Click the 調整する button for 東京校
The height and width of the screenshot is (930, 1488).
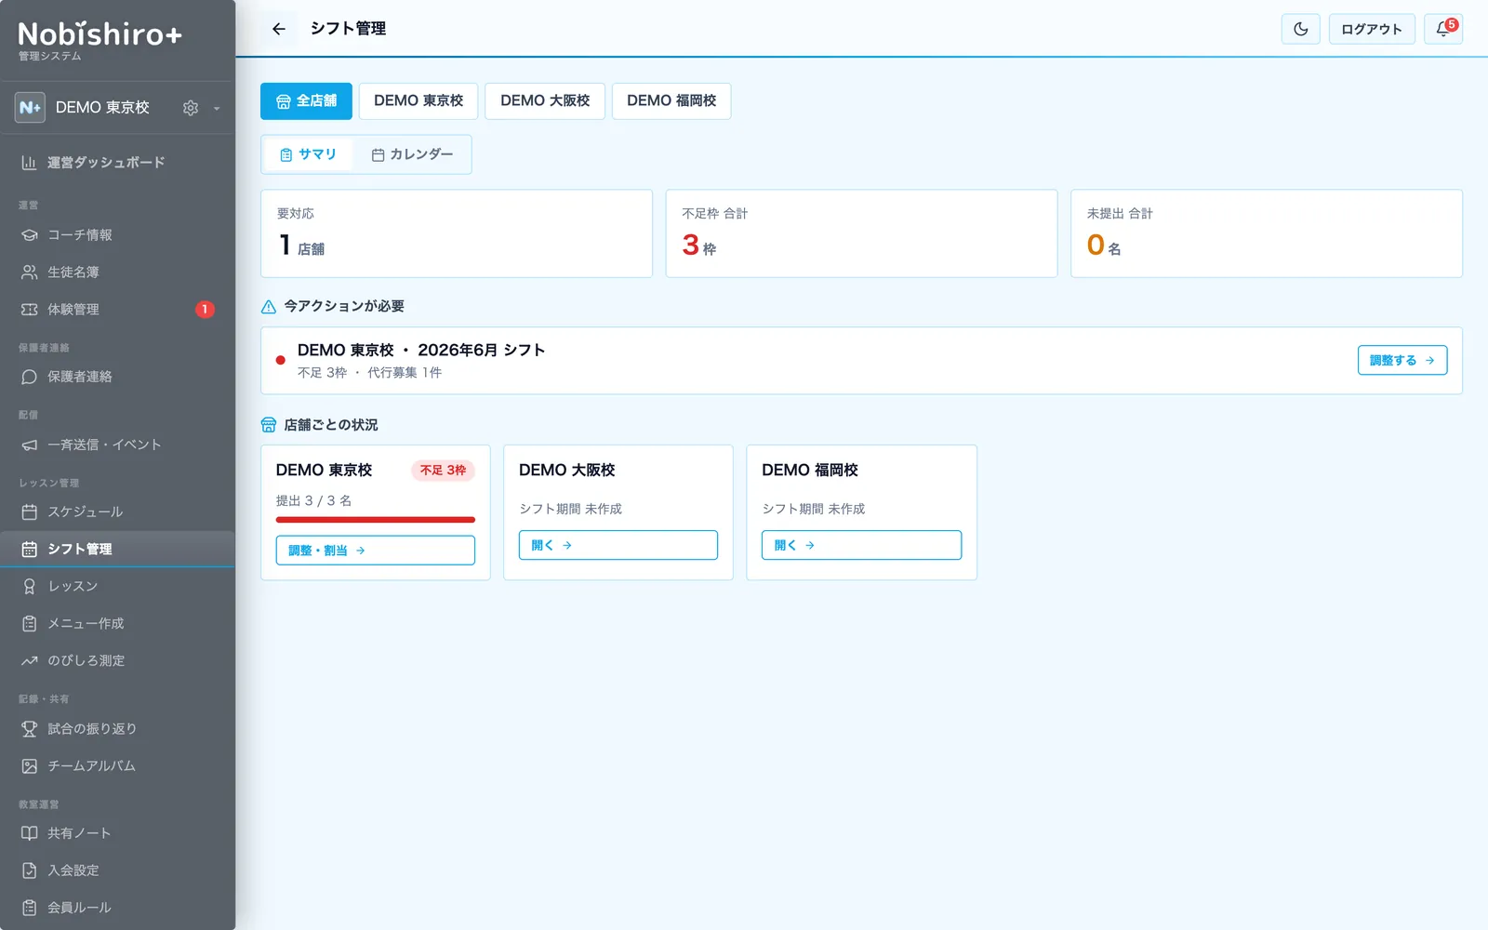(x=1402, y=360)
